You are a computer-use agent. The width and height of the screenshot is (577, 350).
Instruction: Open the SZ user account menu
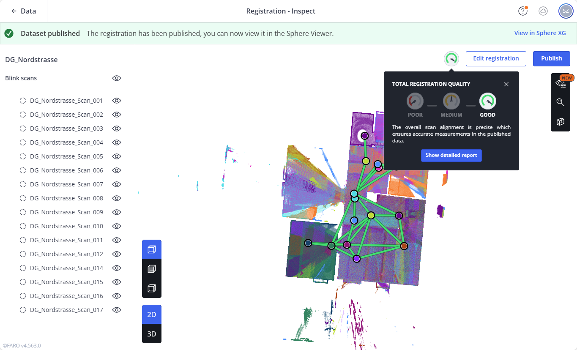566,11
